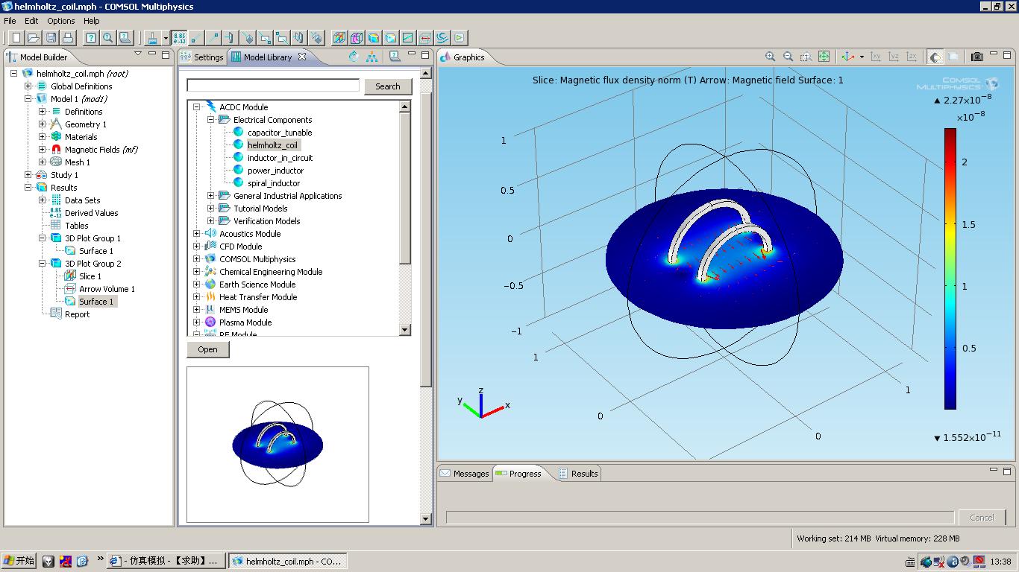Click the Refresh icon in Model Library

click(354, 57)
